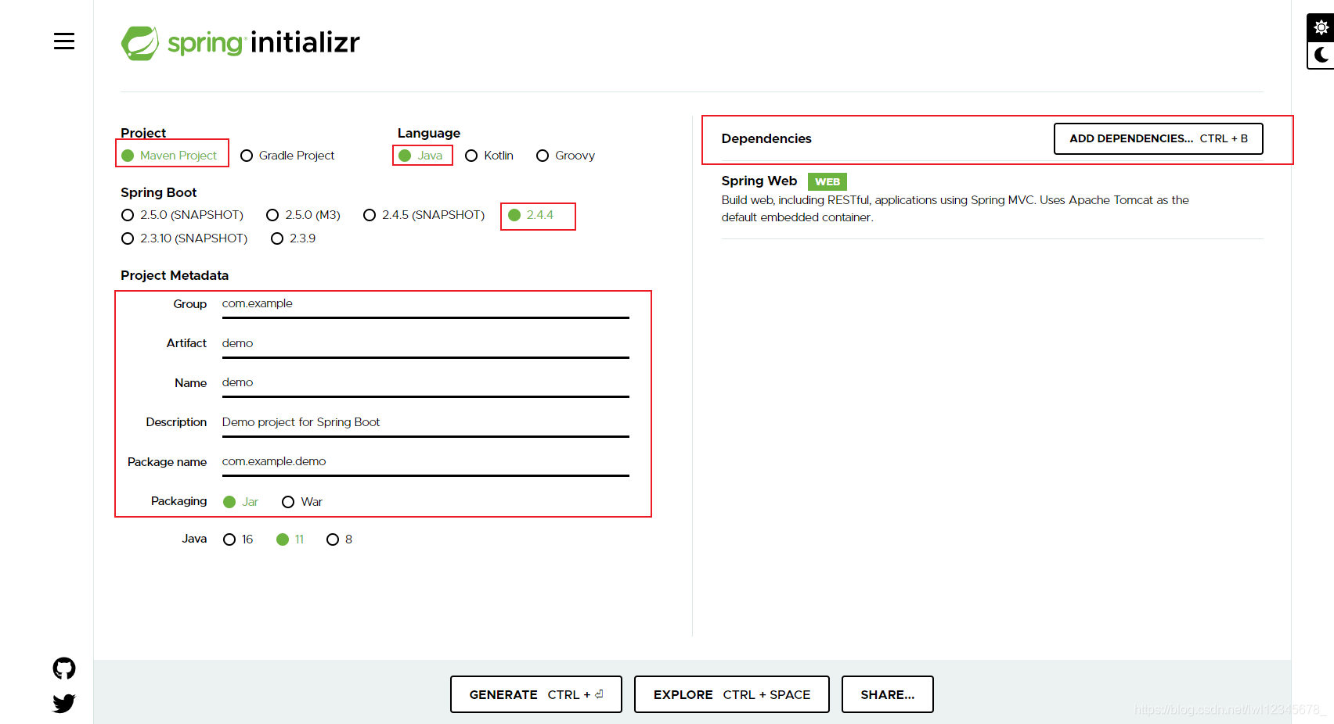Click the Spring Web description text
This screenshot has height=724, width=1334.
(955, 209)
